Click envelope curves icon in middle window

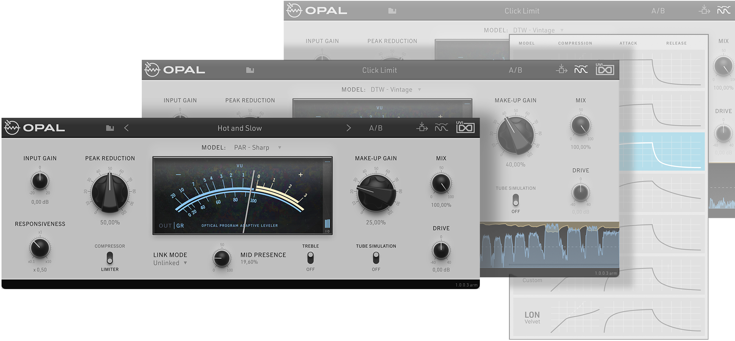[581, 70]
